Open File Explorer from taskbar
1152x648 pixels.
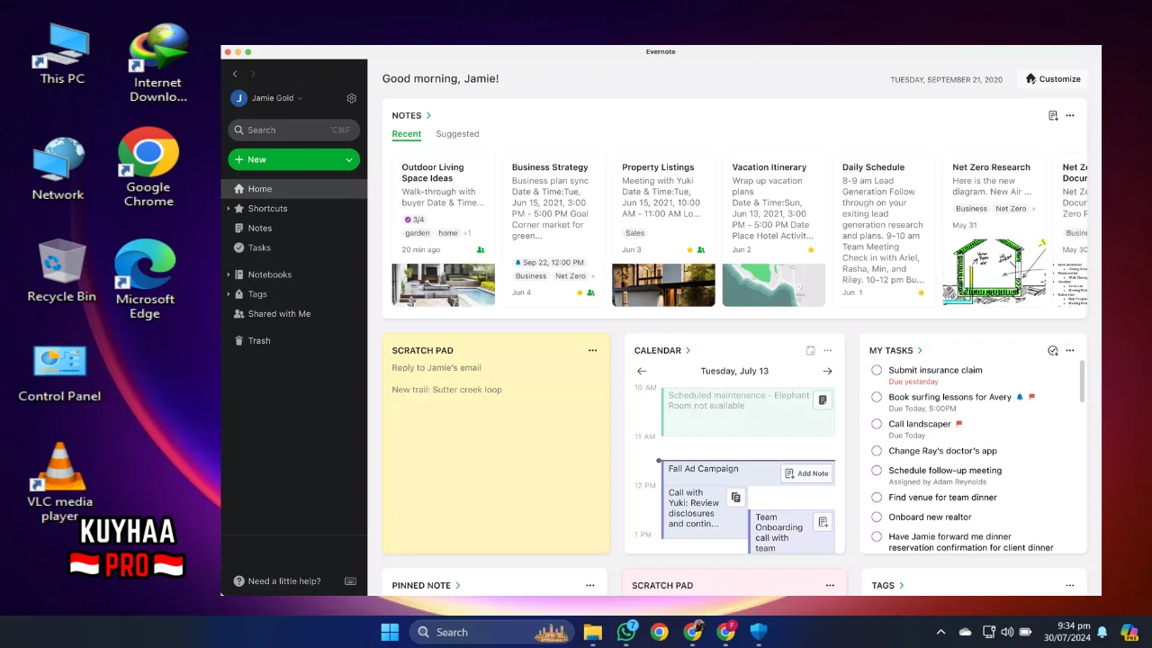coord(592,632)
